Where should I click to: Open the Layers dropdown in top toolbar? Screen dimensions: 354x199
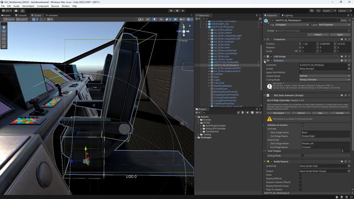coord(329,11)
